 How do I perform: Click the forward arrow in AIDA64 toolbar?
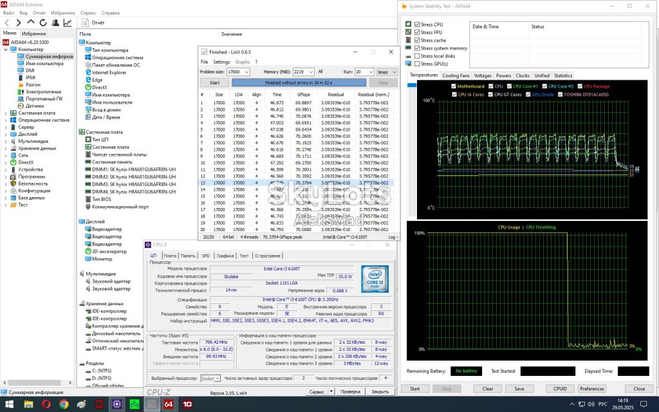pyautogui.click(x=19, y=23)
